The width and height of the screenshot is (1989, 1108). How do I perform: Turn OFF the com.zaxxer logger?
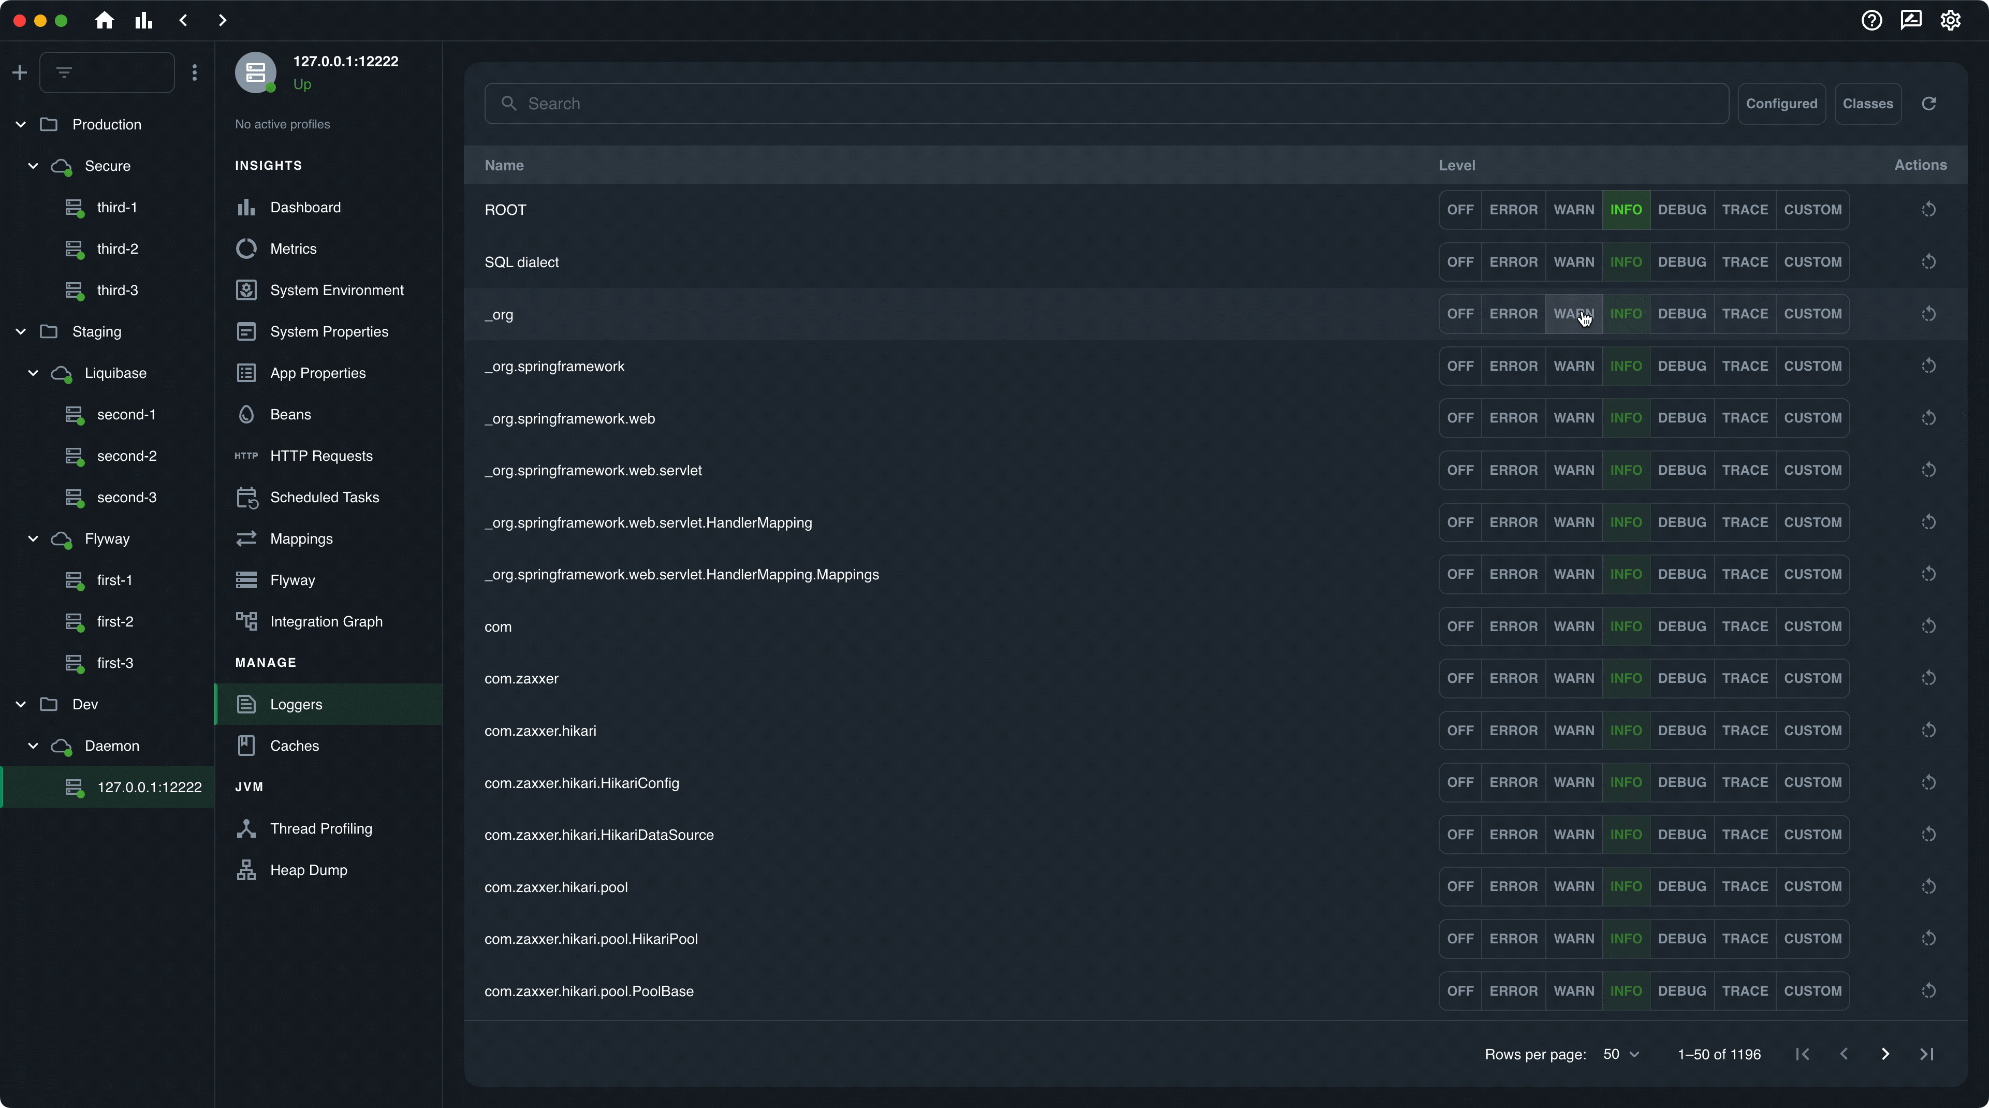(x=1459, y=678)
